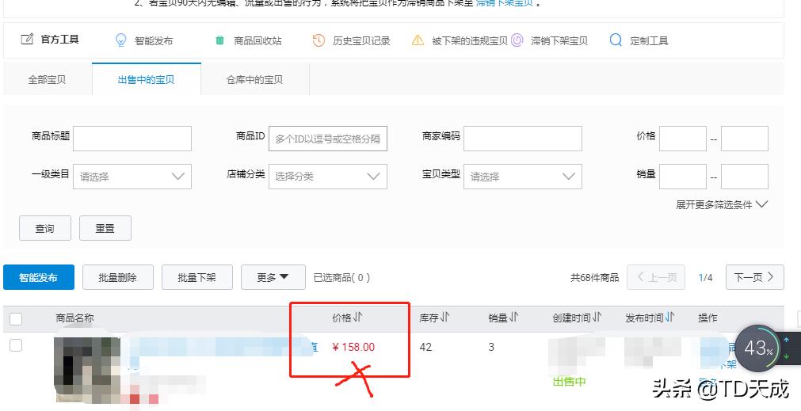Screen dimensions: 801x411
Task: Click the 被下架的违规宝贝 warning icon
Action: coord(418,40)
